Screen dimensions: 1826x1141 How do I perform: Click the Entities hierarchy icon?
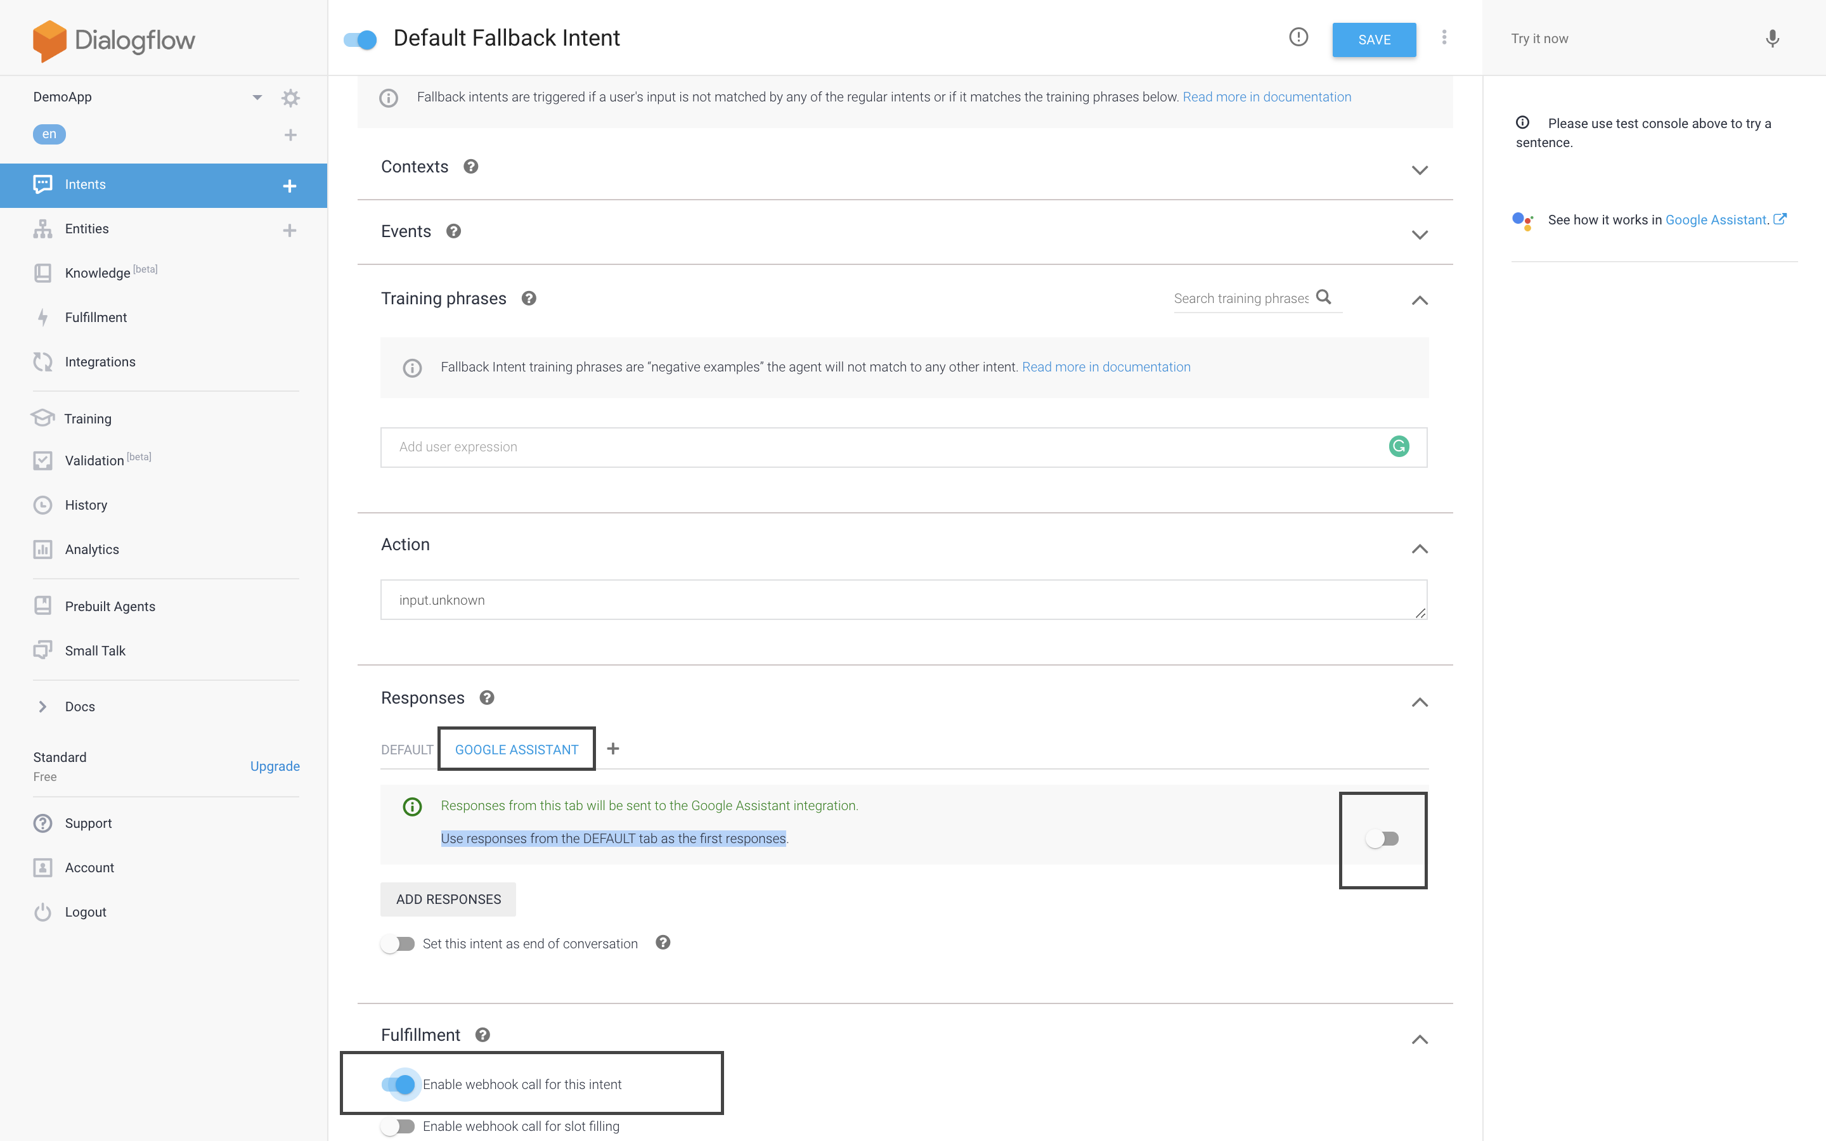(43, 229)
